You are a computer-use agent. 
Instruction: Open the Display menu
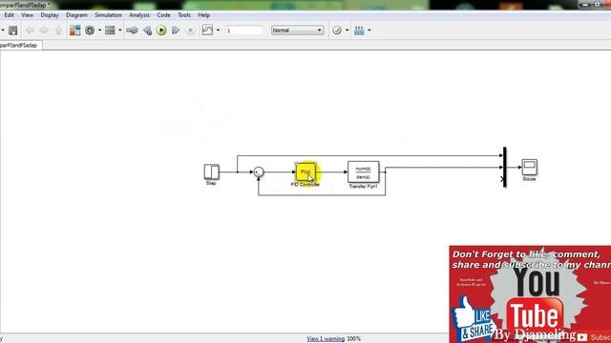(50, 15)
